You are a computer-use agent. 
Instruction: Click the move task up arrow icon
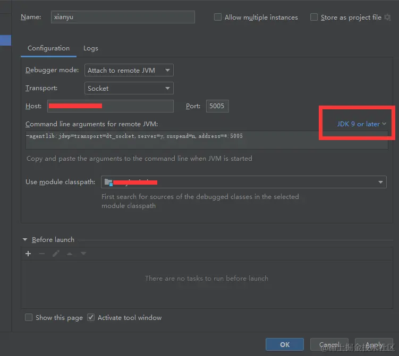70,254
